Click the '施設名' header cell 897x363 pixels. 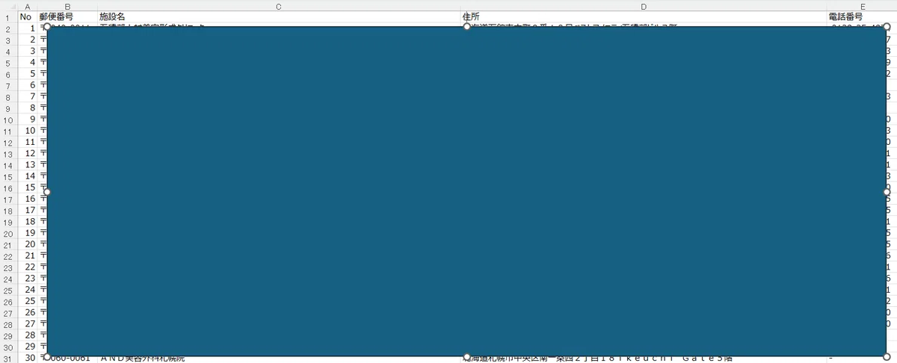(x=280, y=16)
